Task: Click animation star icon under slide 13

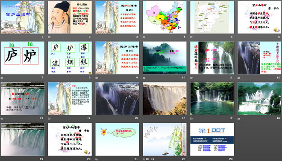Action: coord(2,118)
